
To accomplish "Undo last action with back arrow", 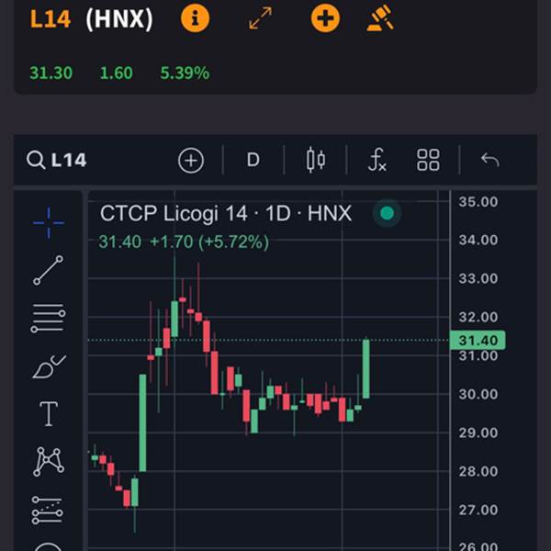I will [x=489, y=160].
